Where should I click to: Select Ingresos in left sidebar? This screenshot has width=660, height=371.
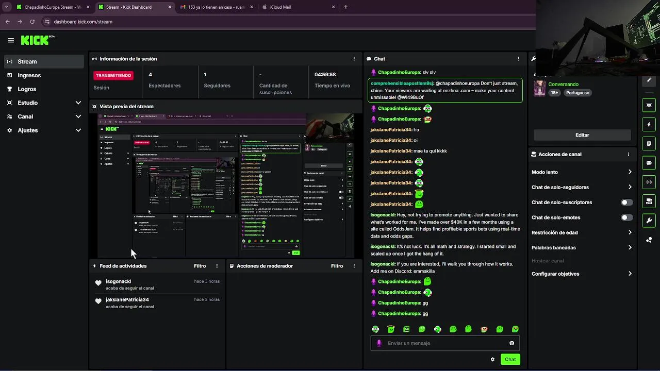[44, 75]
